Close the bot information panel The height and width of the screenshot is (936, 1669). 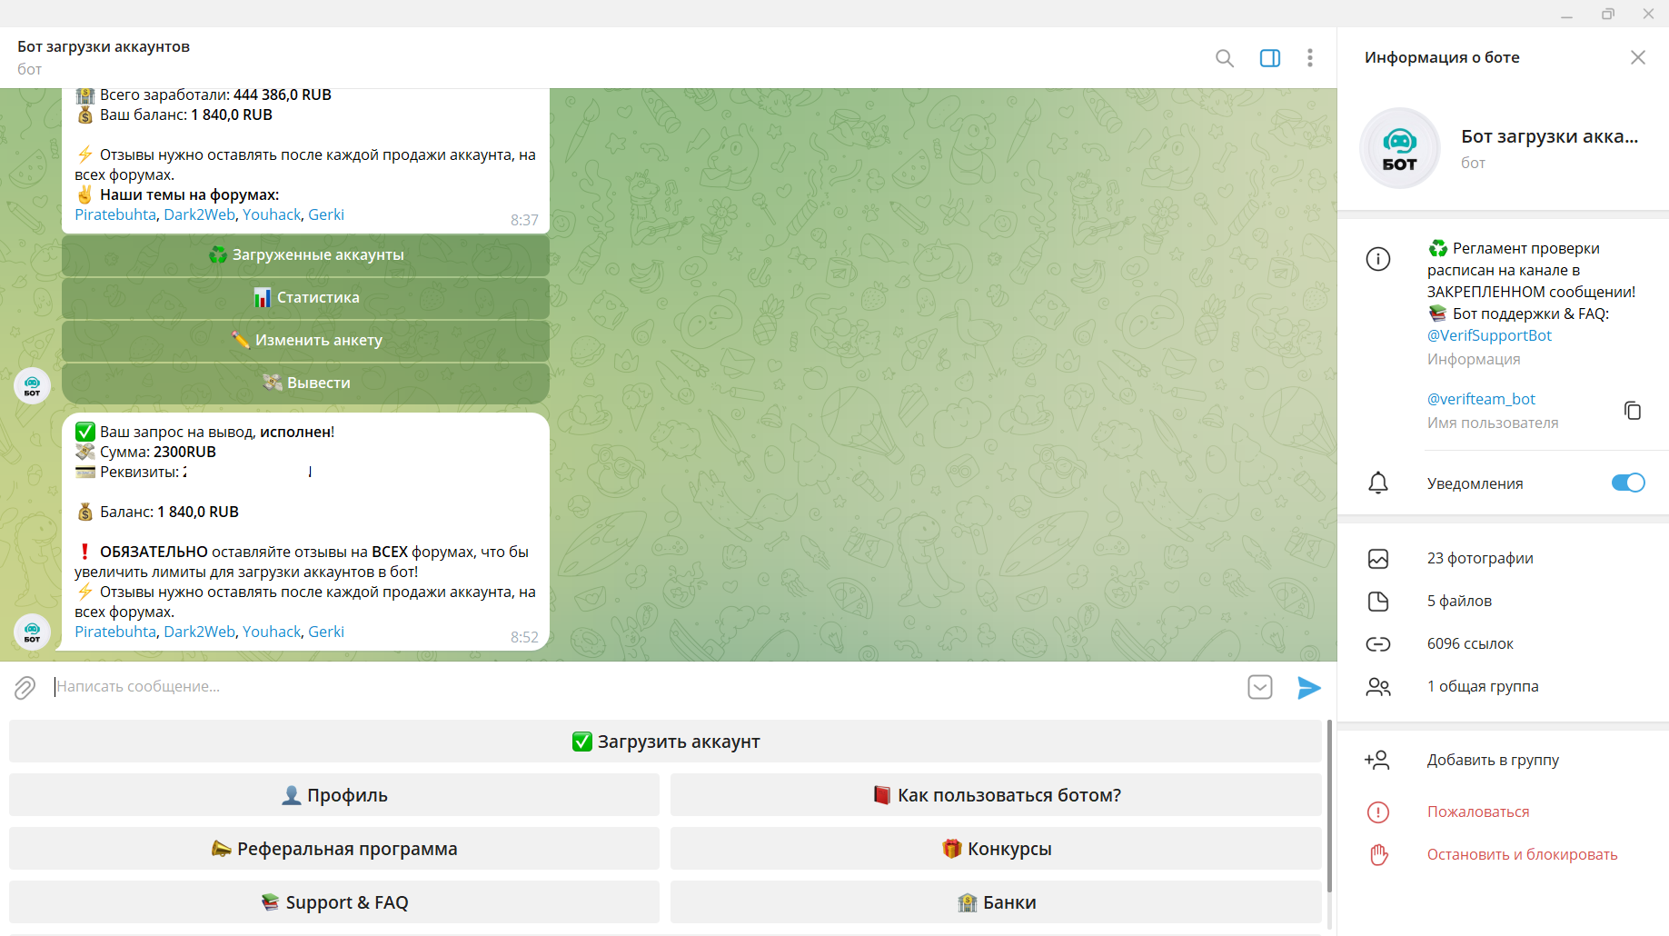coord(1637,58)
